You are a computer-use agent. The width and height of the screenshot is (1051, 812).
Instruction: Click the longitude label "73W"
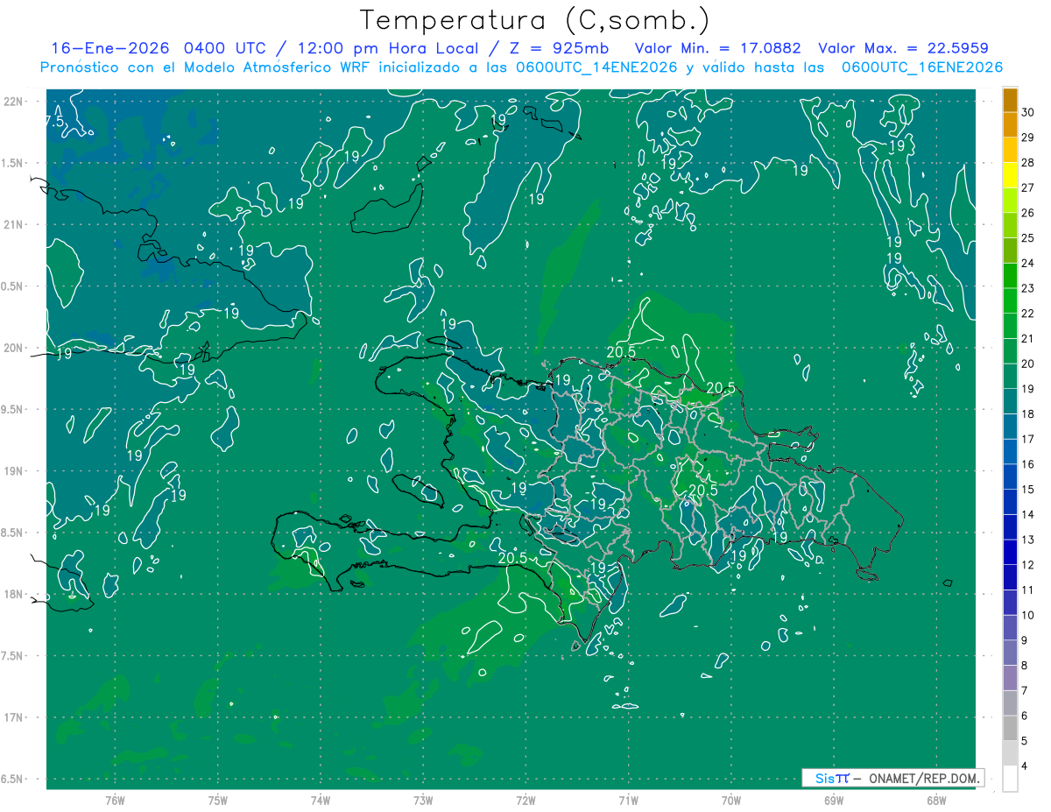click(423, 801)
